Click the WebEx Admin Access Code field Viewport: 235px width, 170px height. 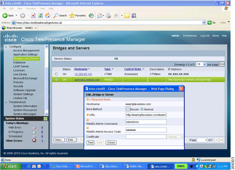point(146,130)
